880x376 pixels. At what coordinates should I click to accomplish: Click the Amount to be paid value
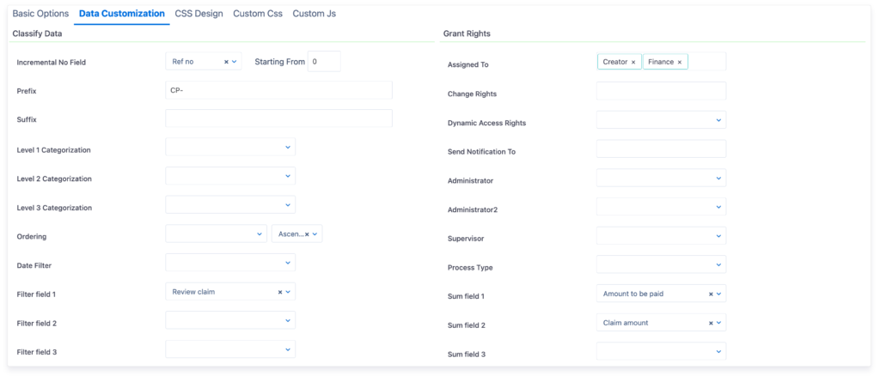coord(633,293)
